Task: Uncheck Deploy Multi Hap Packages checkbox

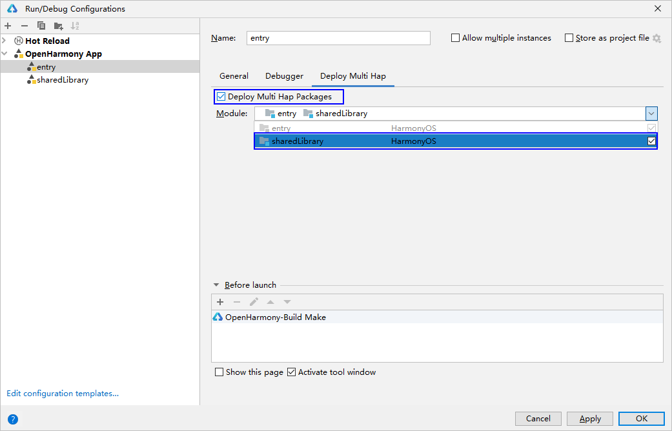Action: pos(221,97)
